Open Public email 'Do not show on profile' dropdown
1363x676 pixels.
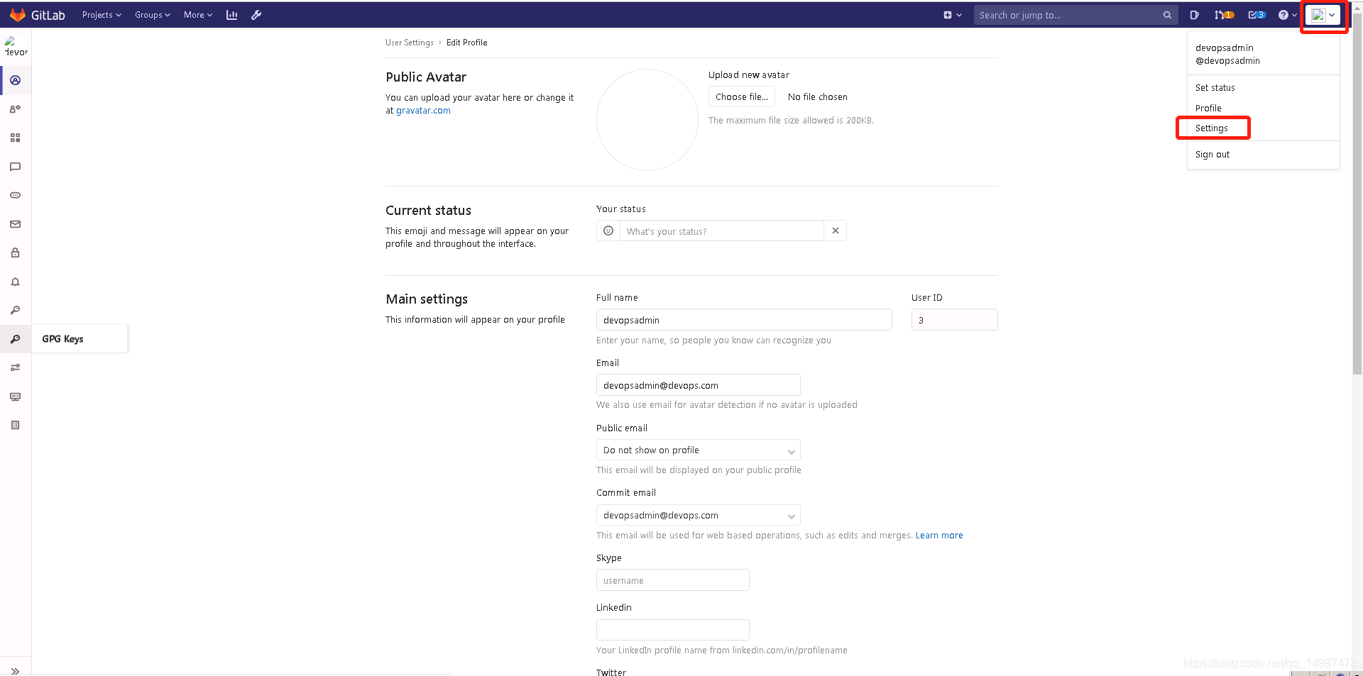[x=699, y=450]
